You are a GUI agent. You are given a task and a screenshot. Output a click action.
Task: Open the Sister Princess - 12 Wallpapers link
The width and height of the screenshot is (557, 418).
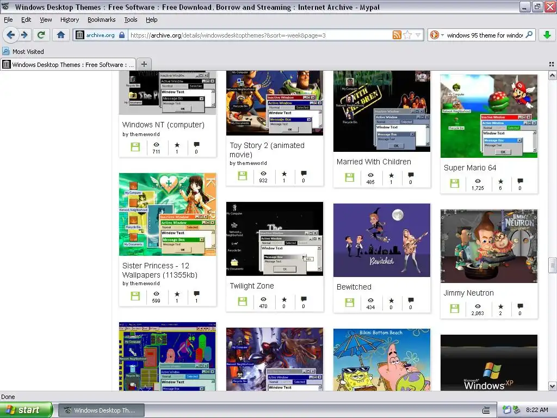159,270
